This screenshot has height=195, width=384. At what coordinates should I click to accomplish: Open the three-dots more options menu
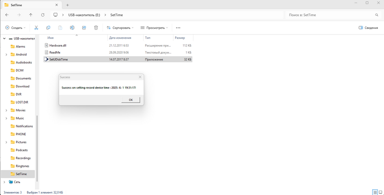point(178,28)
